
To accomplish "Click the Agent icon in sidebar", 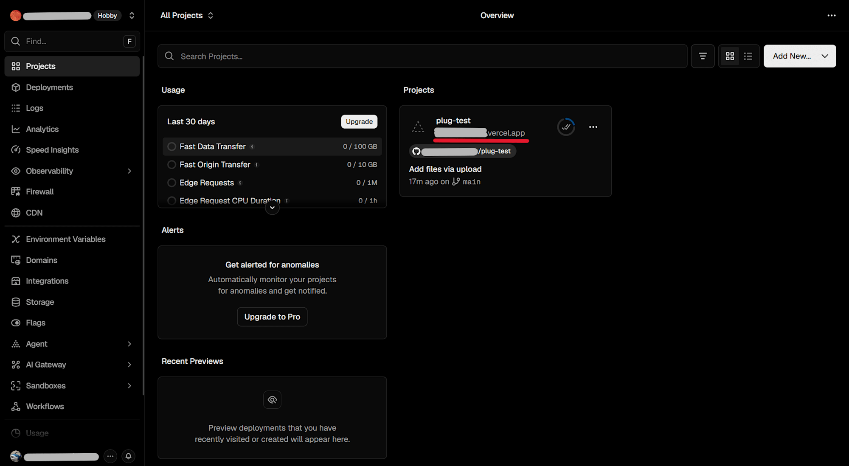I will coord(16,344).
